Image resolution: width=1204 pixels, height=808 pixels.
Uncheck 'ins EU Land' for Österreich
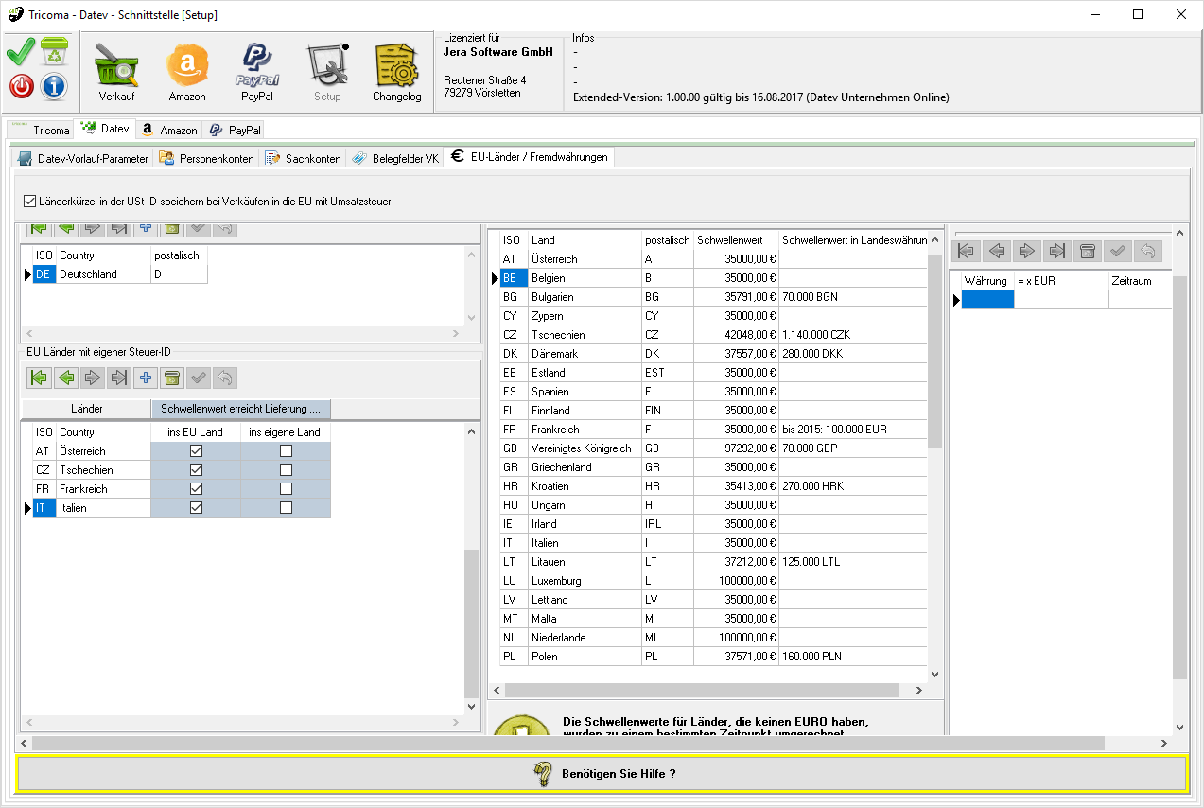point(196,451)
